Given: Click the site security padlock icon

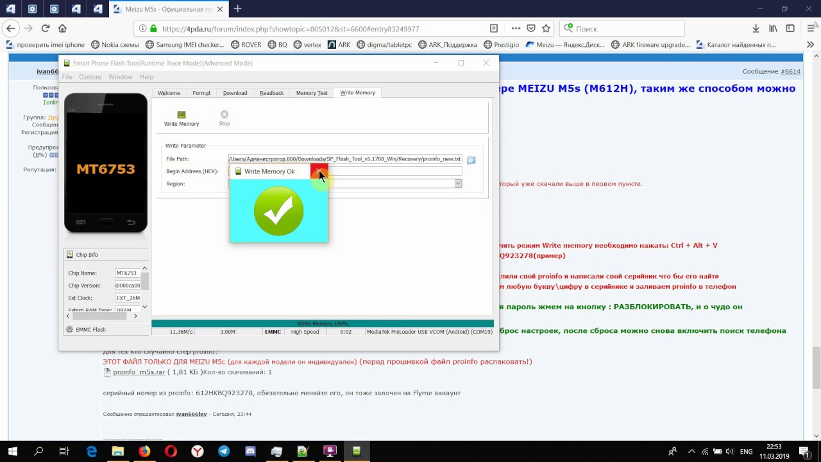Looking at the screenshot, I should click(153, 28).
